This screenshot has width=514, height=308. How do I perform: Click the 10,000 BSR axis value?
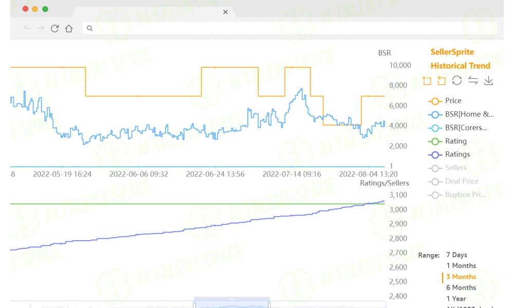(400, 65)
